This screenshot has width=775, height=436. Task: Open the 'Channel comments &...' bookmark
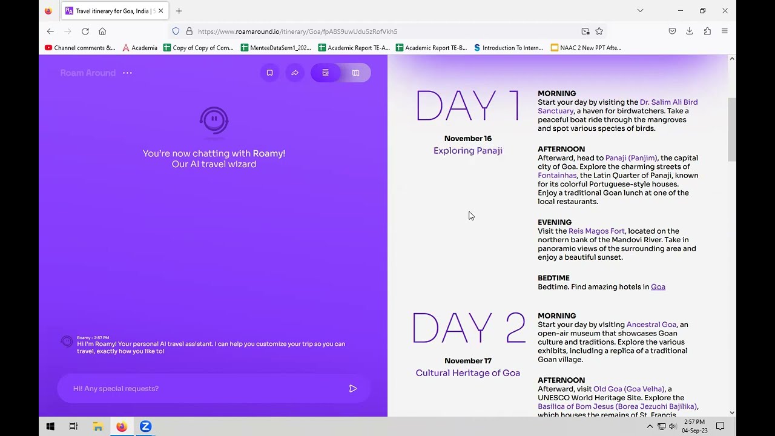click(x=80, y=48)
